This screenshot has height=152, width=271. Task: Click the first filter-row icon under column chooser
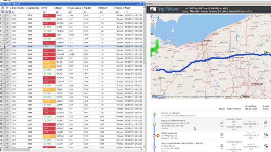(2, 12)
